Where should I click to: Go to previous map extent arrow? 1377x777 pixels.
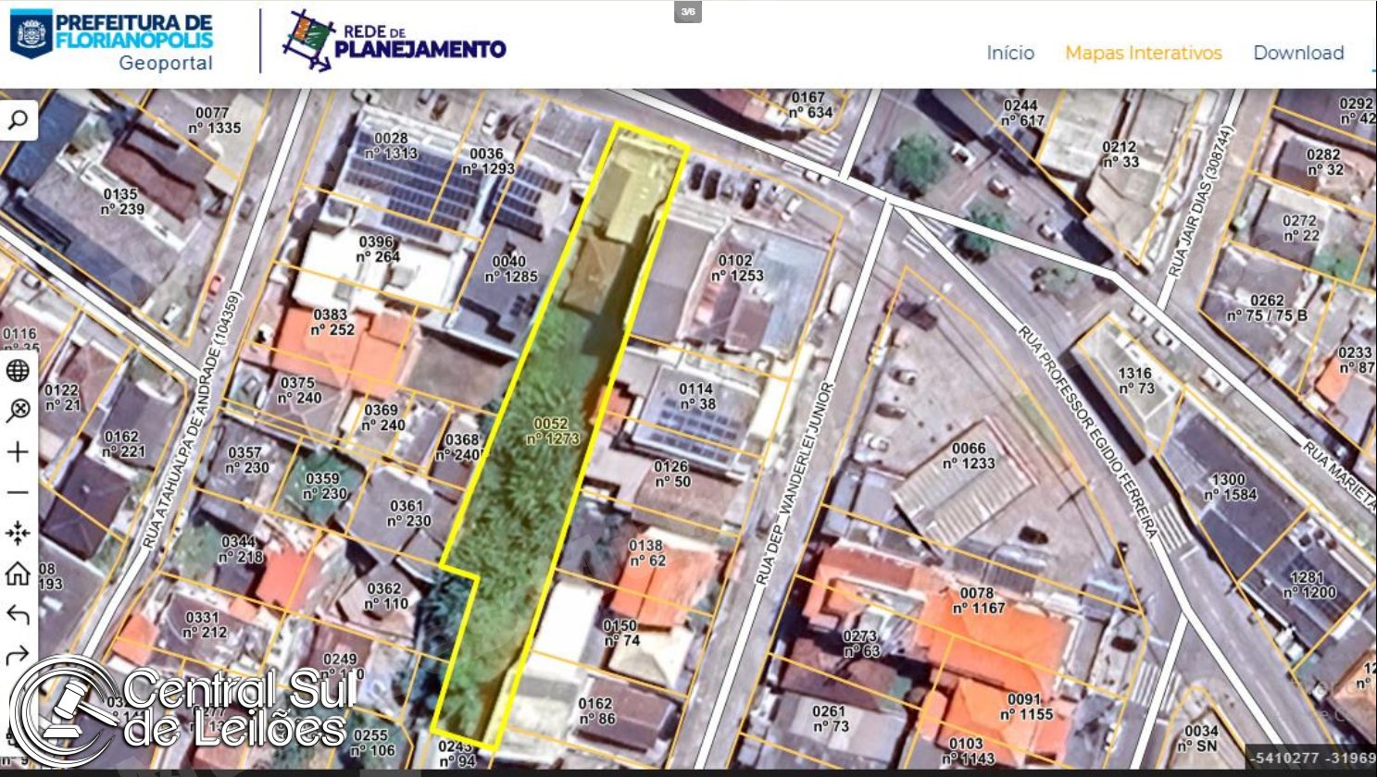pyautogui.click(x=18, y=614)
